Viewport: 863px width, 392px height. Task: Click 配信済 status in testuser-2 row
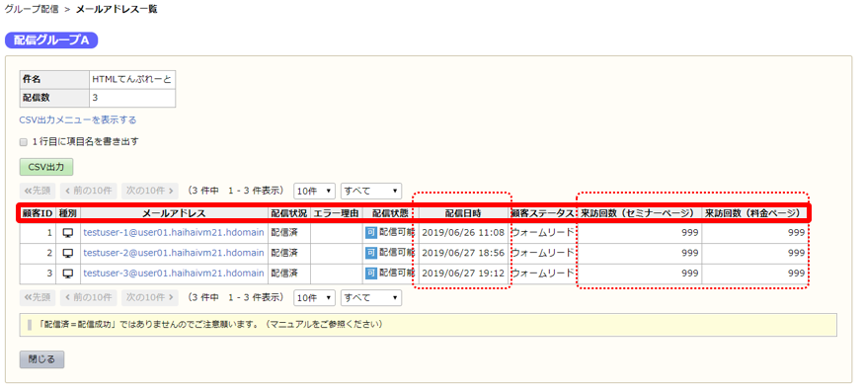(x=284, y=253)
